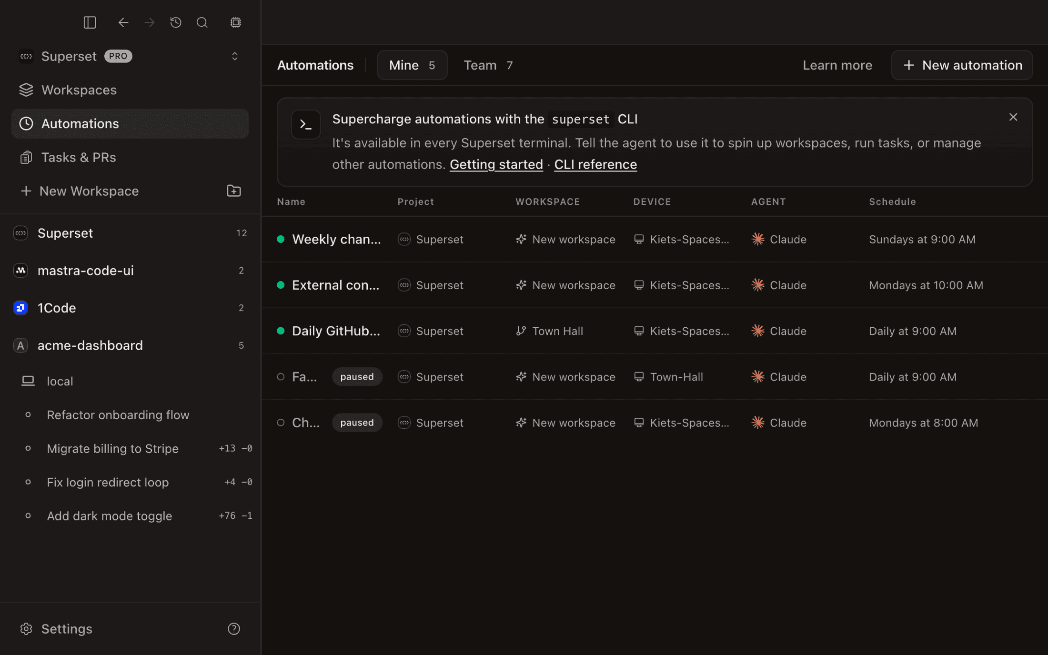
Task: Switch to the Mine tab
Action: [x=412, y=65]
